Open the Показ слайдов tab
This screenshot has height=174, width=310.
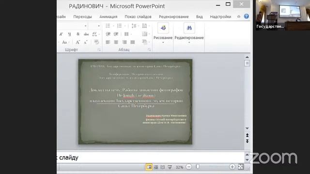point(138,17)
